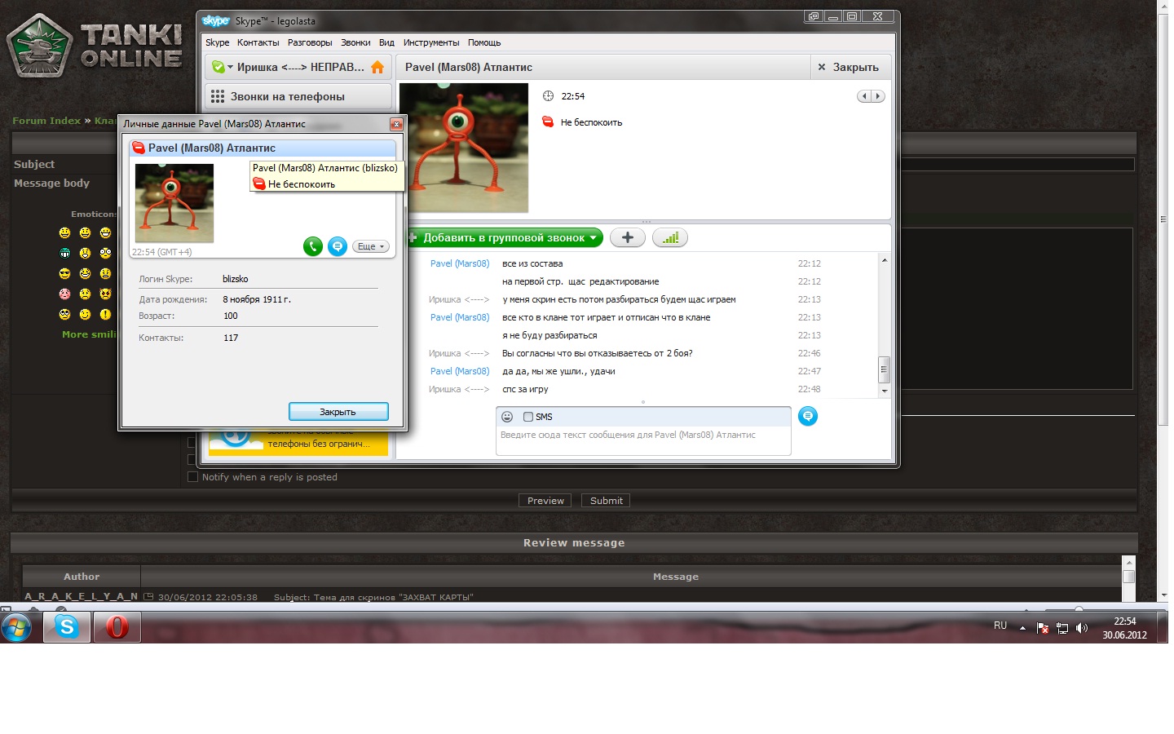Enable Notify when a reply is posted
This screenshot has height=734, width=1174.
pyautogui.click(x=193, y=477)
